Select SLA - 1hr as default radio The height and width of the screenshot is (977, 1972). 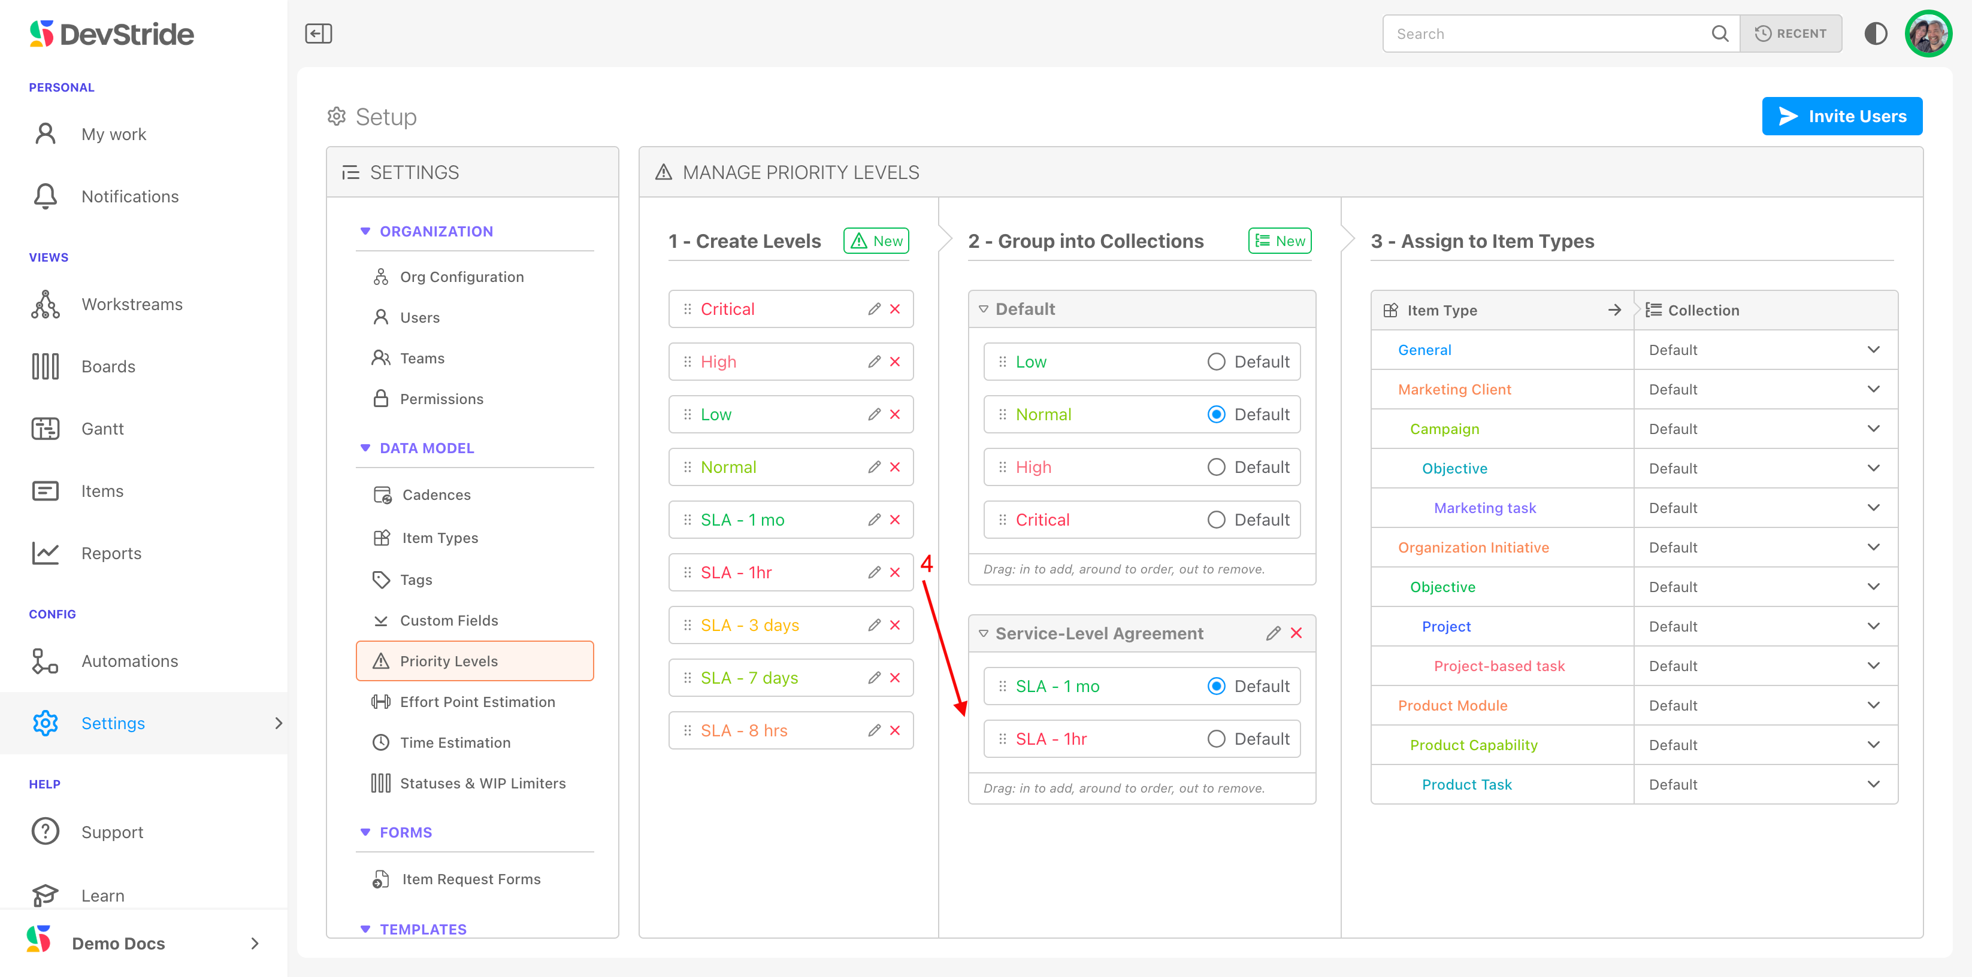1215,739
